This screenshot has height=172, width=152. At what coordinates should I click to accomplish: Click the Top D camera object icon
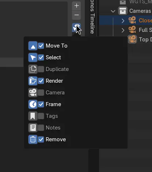click(132, 39)
